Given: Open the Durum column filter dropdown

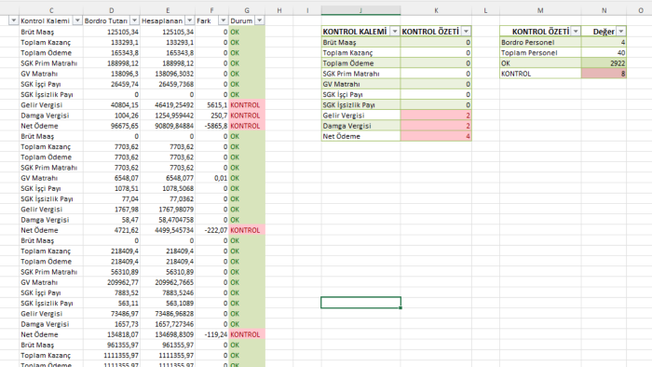Looking at the screenshot, I should [x=260, y=20].
